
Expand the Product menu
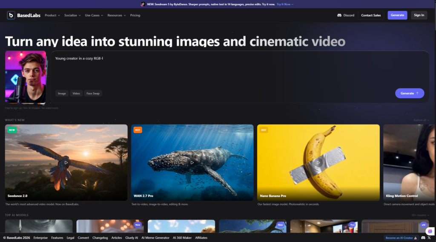tap(52, 15)
